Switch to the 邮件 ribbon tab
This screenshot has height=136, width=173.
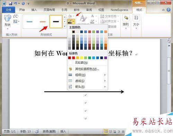[x=76, y=10]
